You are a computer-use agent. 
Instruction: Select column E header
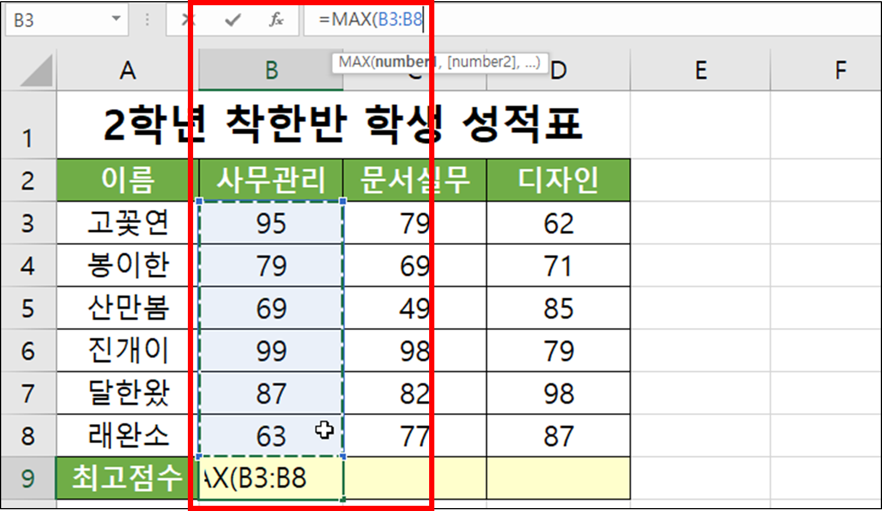click(699, 70)
